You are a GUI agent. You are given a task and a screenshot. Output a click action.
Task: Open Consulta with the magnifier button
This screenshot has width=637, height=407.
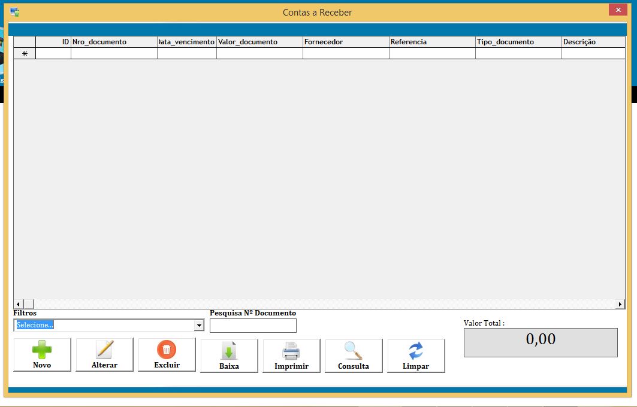(354, 356)
